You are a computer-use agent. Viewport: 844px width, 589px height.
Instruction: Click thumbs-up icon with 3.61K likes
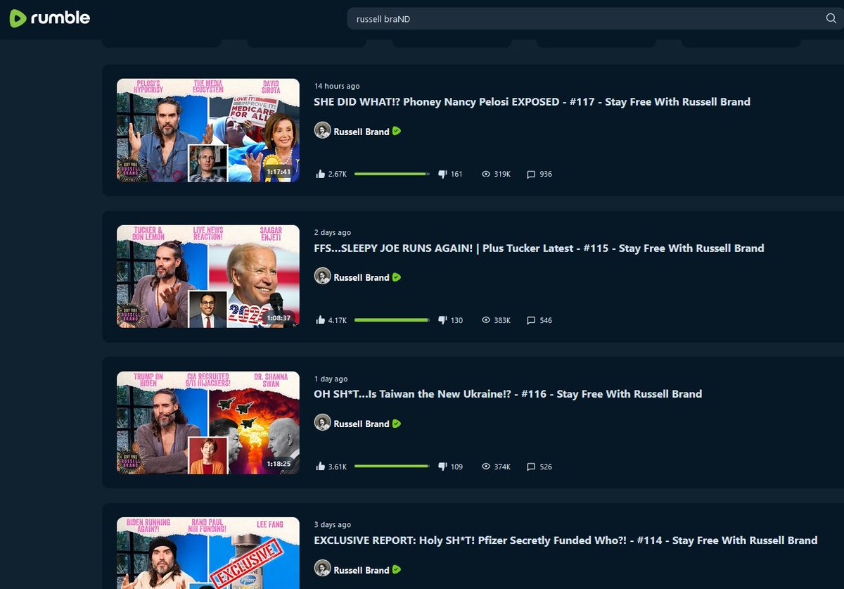321,466
